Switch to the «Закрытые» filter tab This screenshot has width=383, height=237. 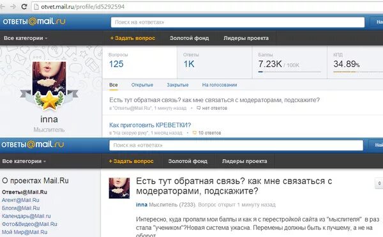click(177, 85)
